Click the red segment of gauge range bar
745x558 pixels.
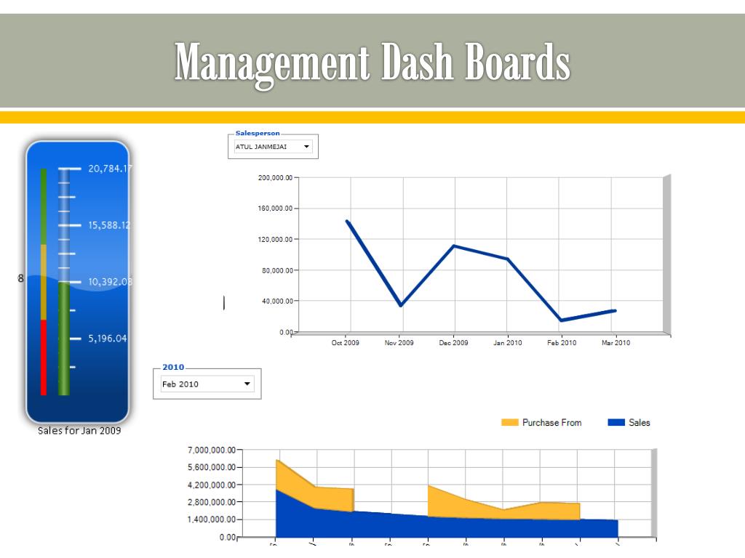coord(43,357)
